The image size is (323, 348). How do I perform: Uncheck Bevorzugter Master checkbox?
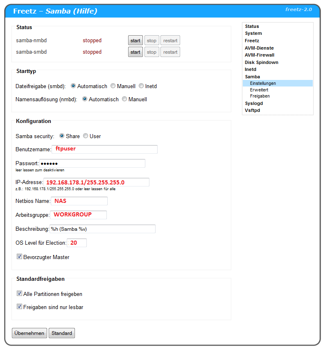pos(19,257)
